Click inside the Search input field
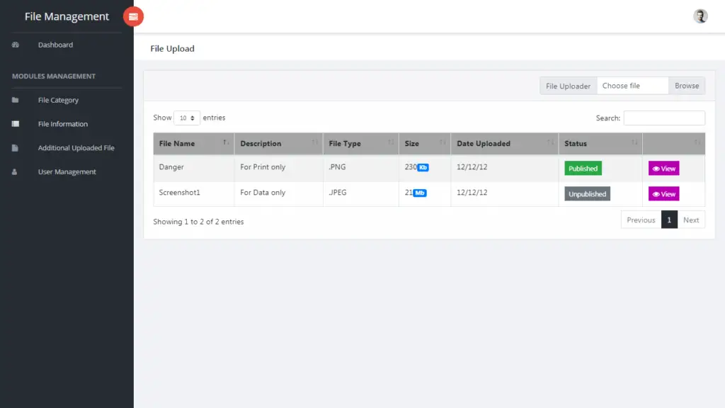 coord(664,118)
